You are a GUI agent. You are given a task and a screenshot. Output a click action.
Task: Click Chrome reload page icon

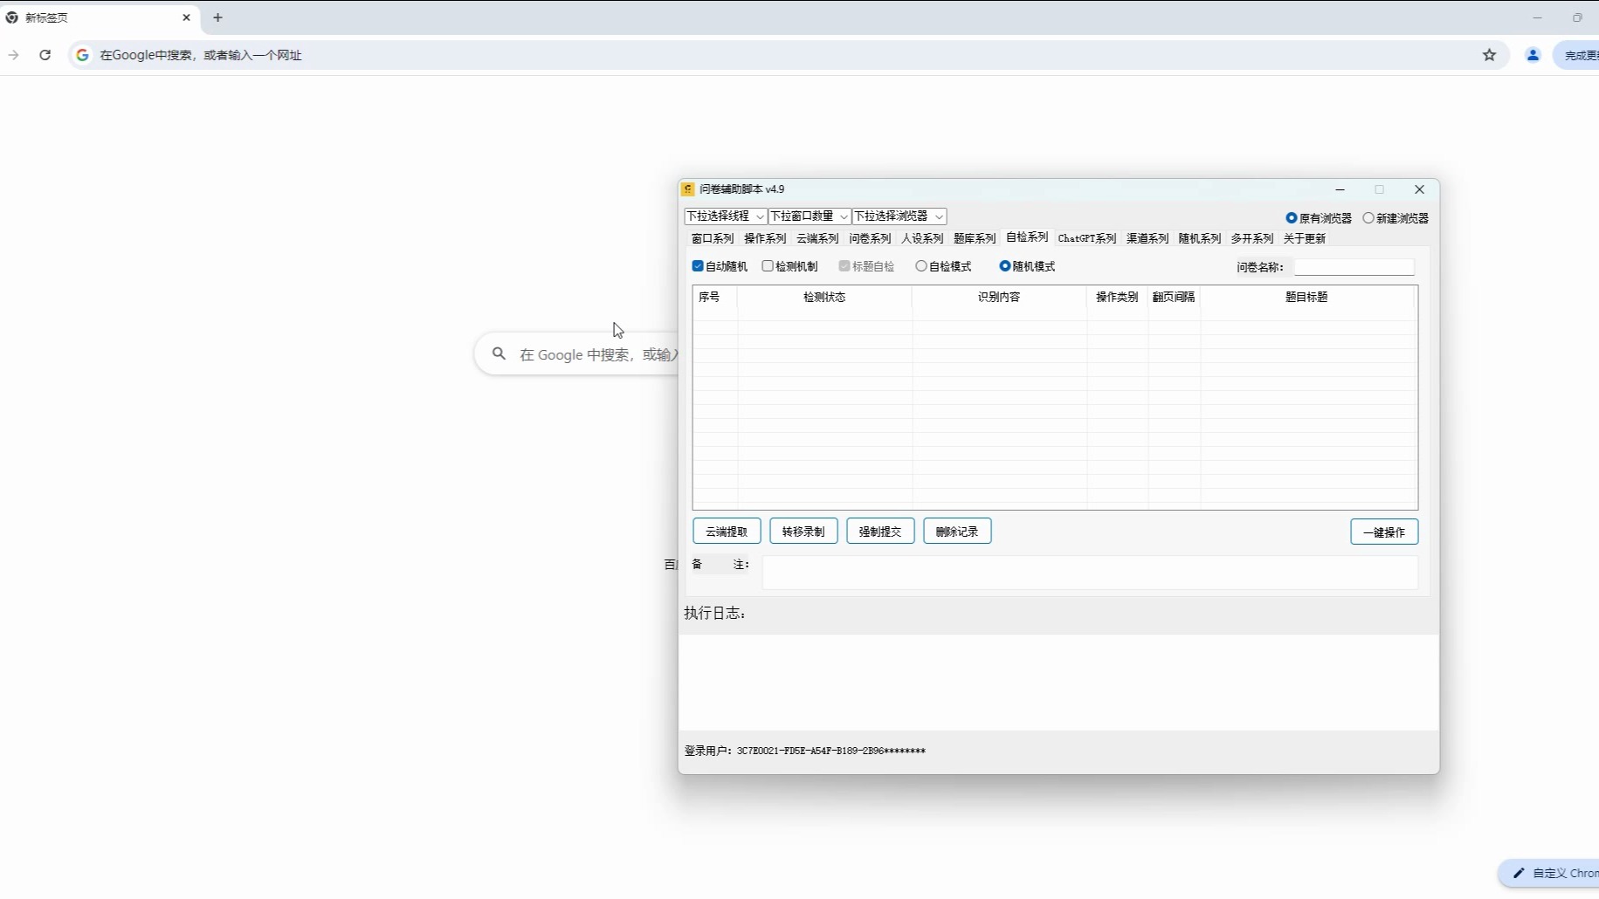(45, 55)
